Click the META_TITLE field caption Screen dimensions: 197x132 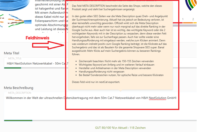(x=15, y=58)
